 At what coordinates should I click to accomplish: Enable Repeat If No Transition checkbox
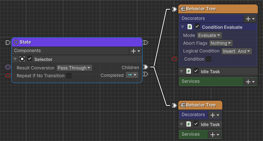click(69, 76)
